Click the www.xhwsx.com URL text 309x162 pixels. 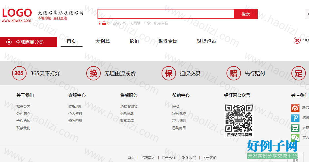point(16,20)
